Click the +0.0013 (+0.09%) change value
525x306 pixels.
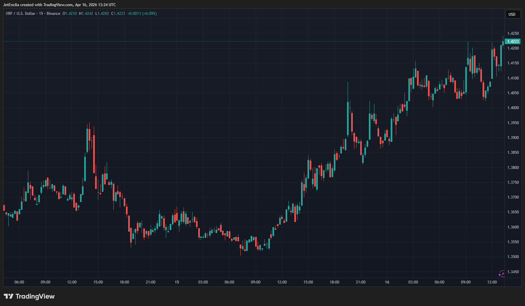(x=142, y=14)
